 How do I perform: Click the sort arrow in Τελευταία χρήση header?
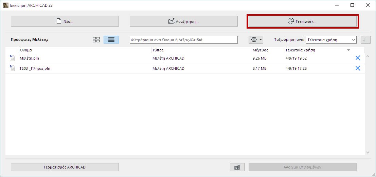coord(348,50)
